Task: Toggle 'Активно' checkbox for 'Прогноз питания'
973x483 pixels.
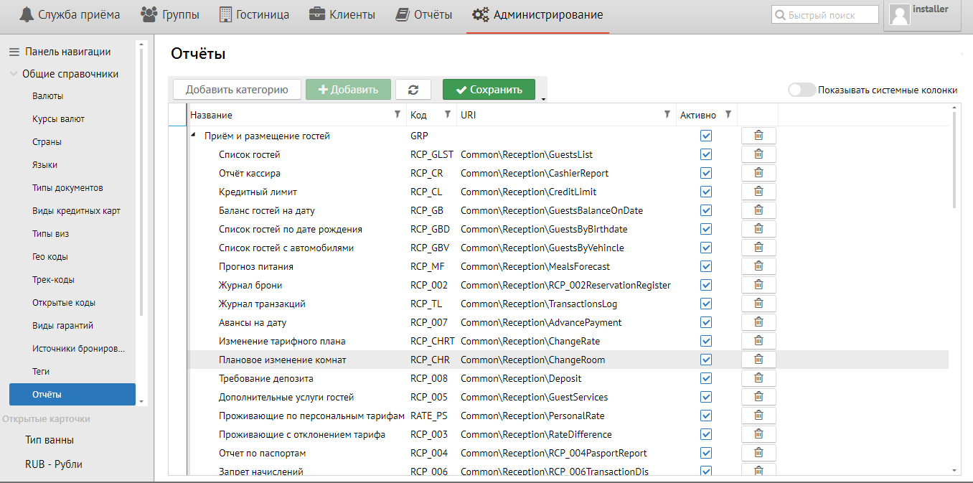Action: click(x=706, y=266)
